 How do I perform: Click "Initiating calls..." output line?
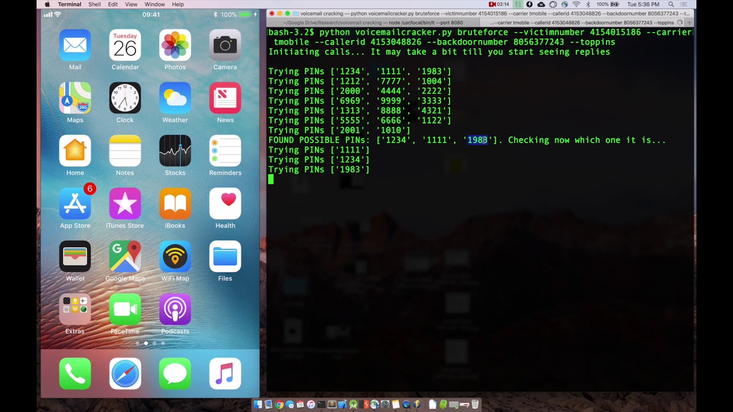(439, 52)
